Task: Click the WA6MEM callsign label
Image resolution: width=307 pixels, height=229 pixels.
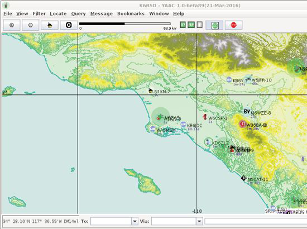Action: point(166,130)
